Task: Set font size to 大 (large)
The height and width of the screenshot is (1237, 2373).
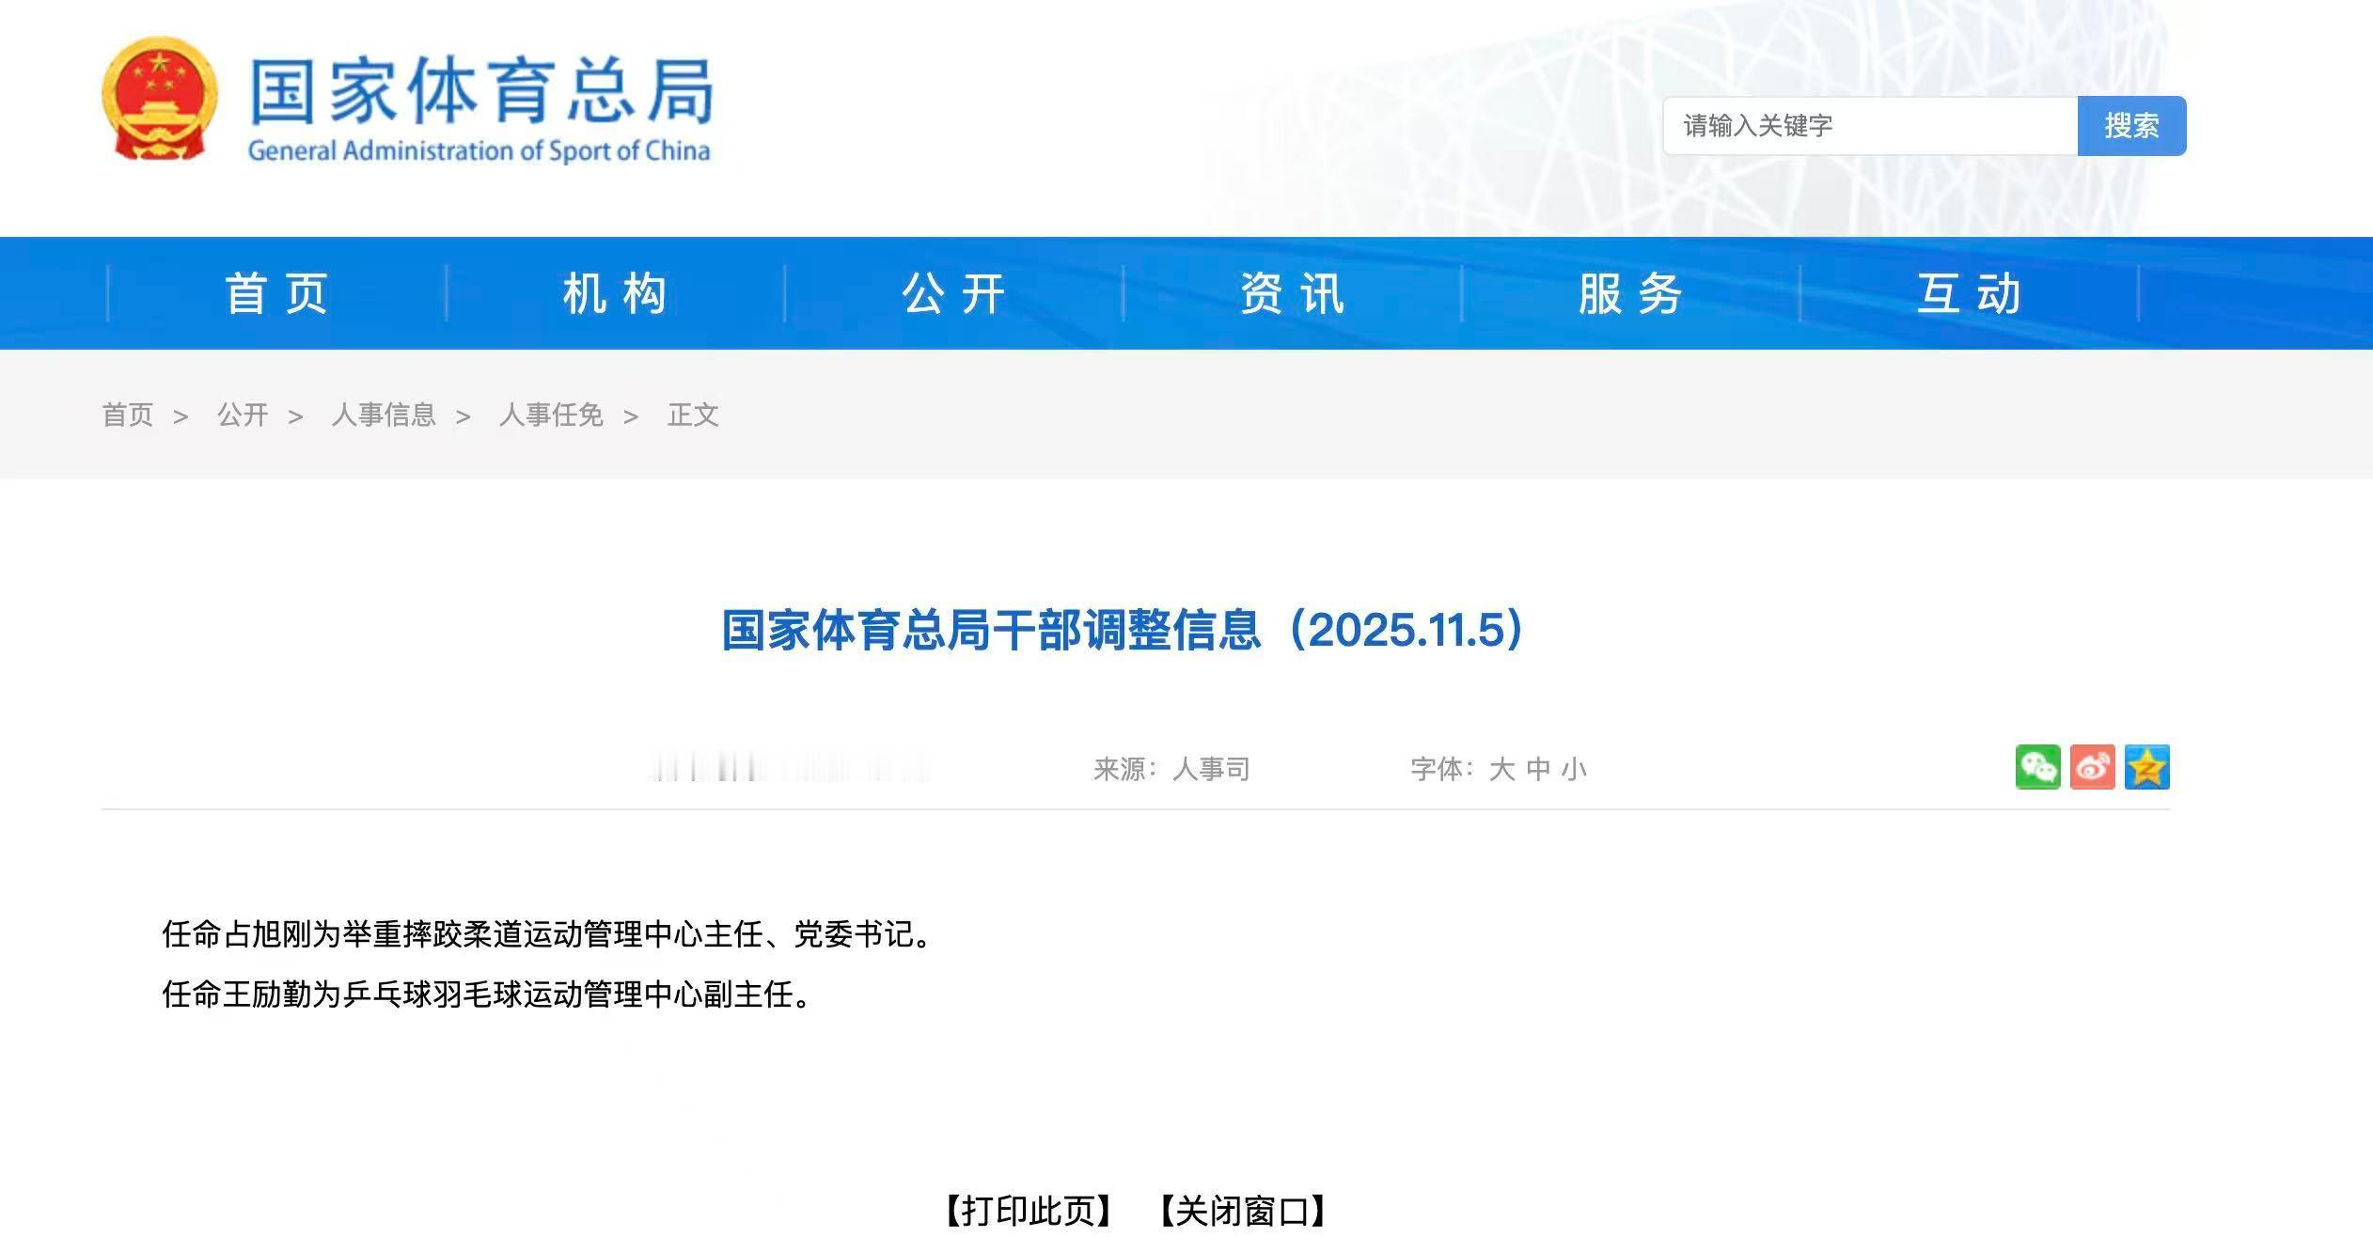Action: point(1501,770)
